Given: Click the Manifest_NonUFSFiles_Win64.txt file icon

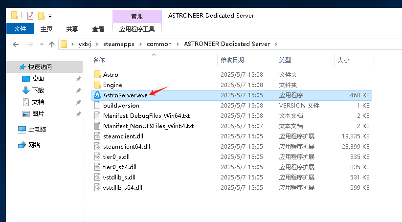Looking at the screenshot, I should click(x=97, y=126).
